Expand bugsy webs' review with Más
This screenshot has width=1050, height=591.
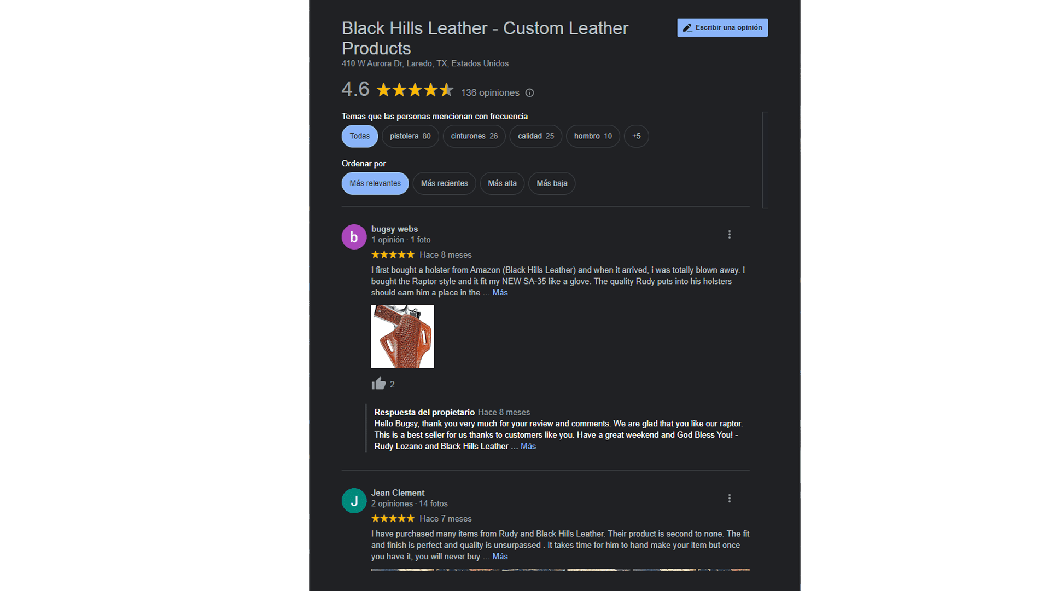[x=500, y=293]
